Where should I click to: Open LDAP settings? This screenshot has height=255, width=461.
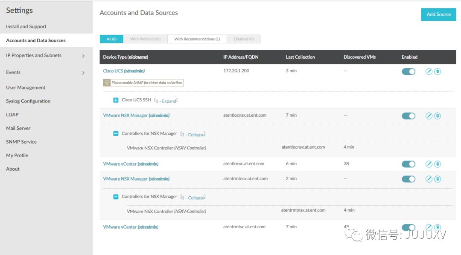[12, 115]
